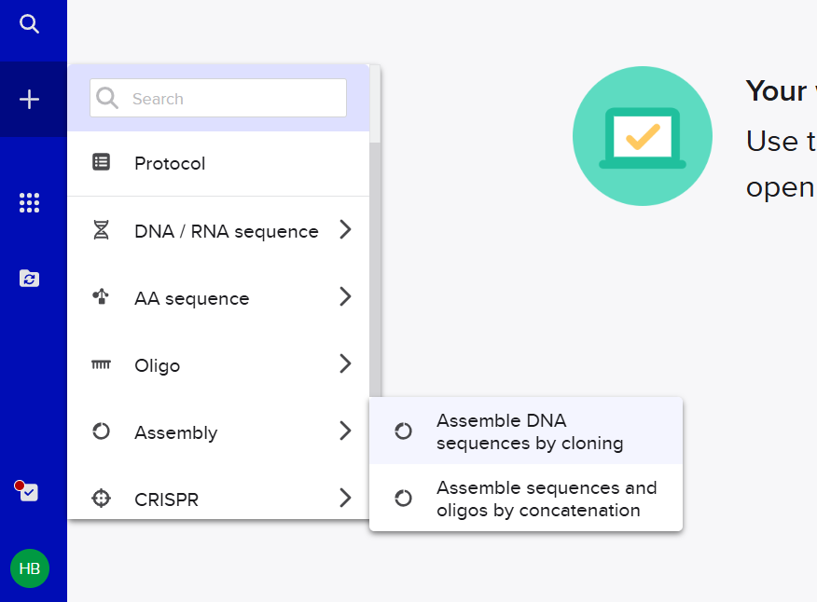Open the applications grid icon

29,202
